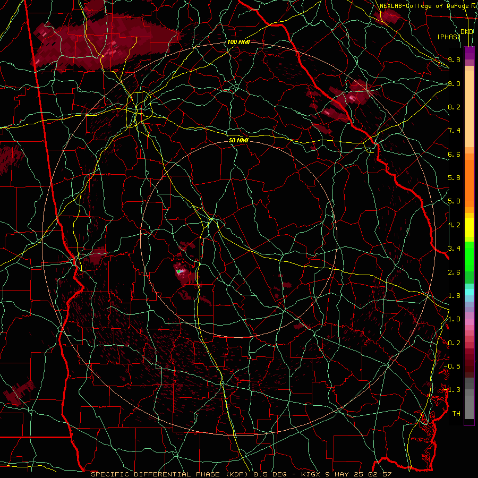
Task: Click the 8.2 scale value
Action: (454, 107)
